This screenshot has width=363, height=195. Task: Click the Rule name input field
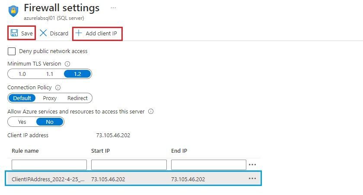tap(49, 165)
